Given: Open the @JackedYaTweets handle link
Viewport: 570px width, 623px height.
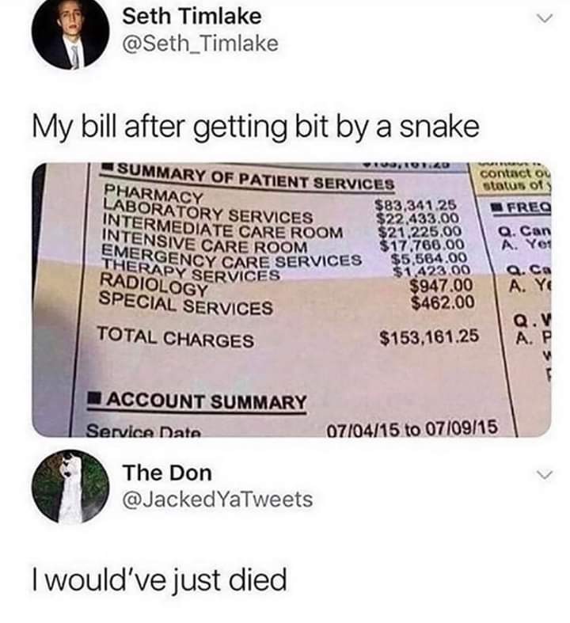Looking at the screenshot, I should point(218,500).
